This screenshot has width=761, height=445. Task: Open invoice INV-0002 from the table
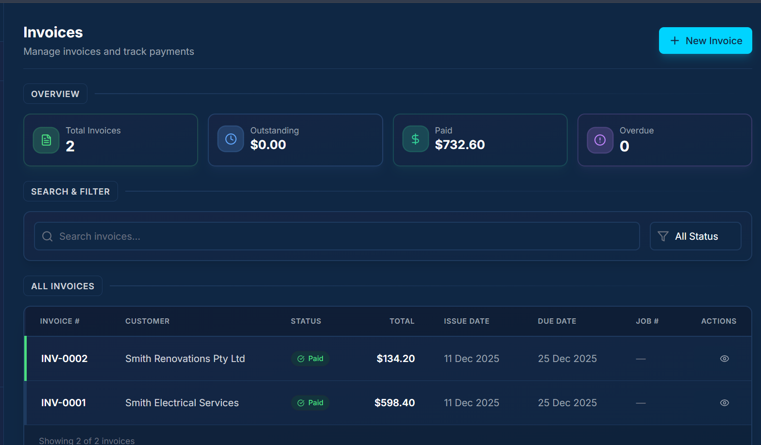pos(64,359)
